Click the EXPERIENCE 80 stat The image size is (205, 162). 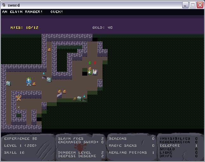[21, 139]
